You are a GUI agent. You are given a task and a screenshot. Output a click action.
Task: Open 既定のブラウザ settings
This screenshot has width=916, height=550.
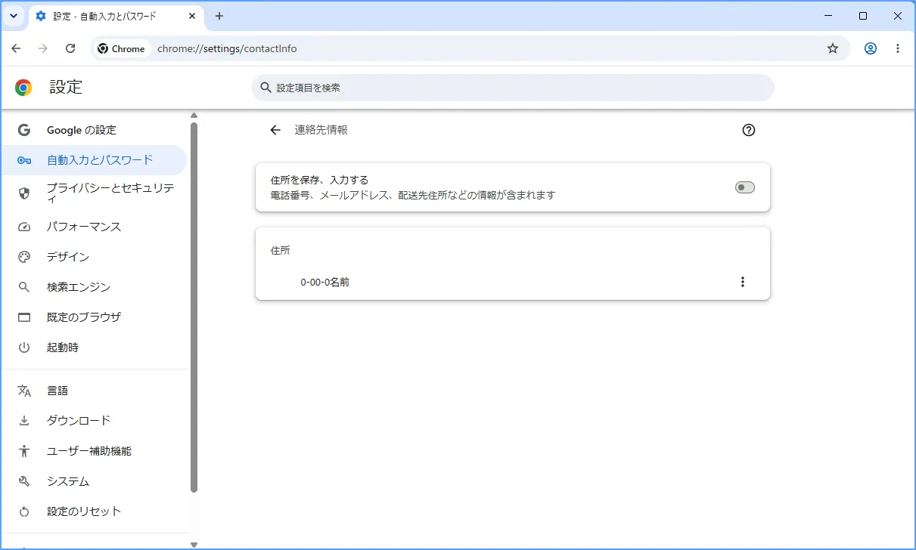[94, 317]
